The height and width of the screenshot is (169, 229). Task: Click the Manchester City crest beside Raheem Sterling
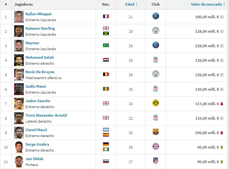pyautogui.click(x=155, y=31)
